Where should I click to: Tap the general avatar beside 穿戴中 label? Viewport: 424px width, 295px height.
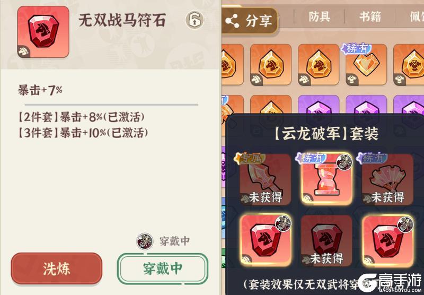point(145,241)
